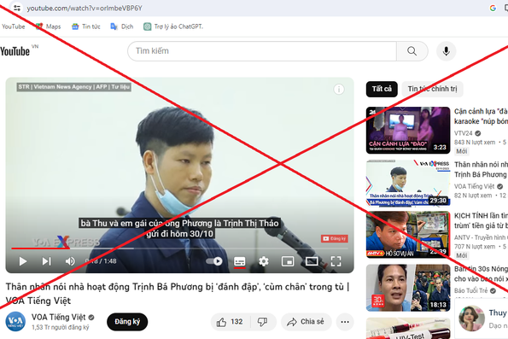Switch to miniplayer mode

point(288,261)
